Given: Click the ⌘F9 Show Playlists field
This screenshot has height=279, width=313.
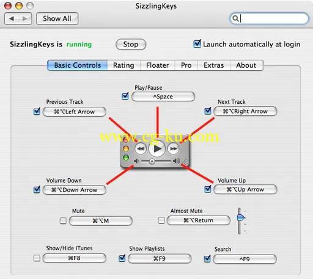Looking at the screenshot, I should point(160,259).
